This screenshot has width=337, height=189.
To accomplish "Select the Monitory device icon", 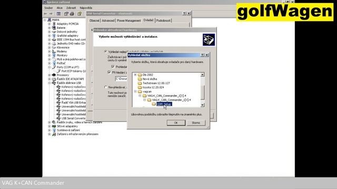I will click(54, 55).
